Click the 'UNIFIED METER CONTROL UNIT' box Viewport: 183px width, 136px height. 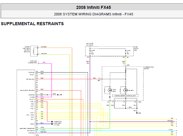[x=125, y=96]
